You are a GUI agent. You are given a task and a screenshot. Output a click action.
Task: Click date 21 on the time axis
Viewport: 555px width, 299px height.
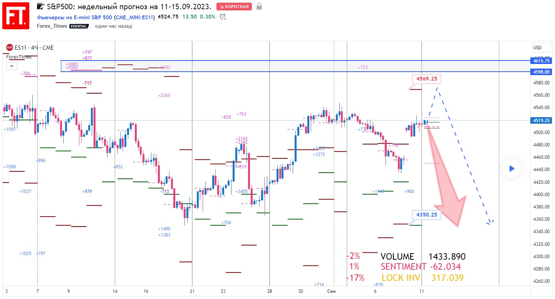tap(192, 292)
